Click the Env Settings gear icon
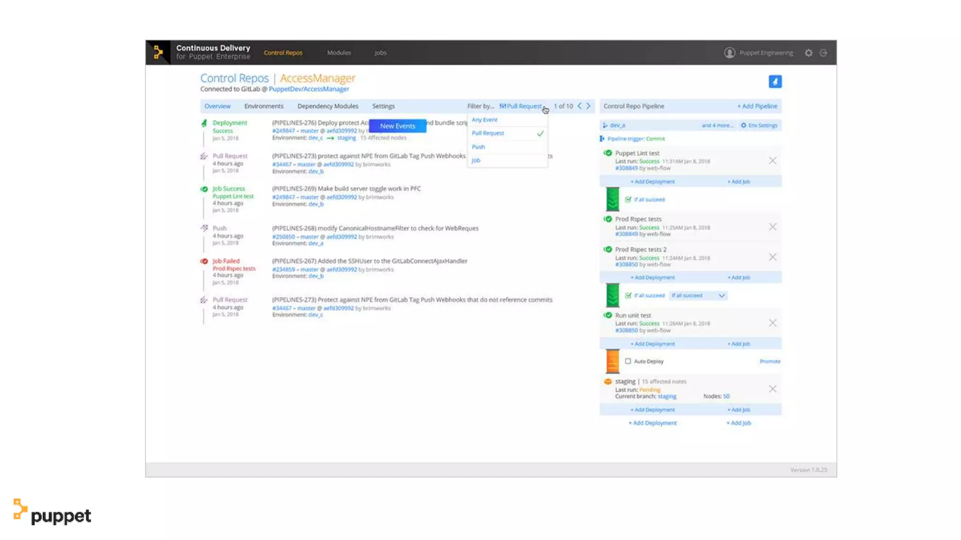This screenshot has width=961, height=540. point(744,125)
